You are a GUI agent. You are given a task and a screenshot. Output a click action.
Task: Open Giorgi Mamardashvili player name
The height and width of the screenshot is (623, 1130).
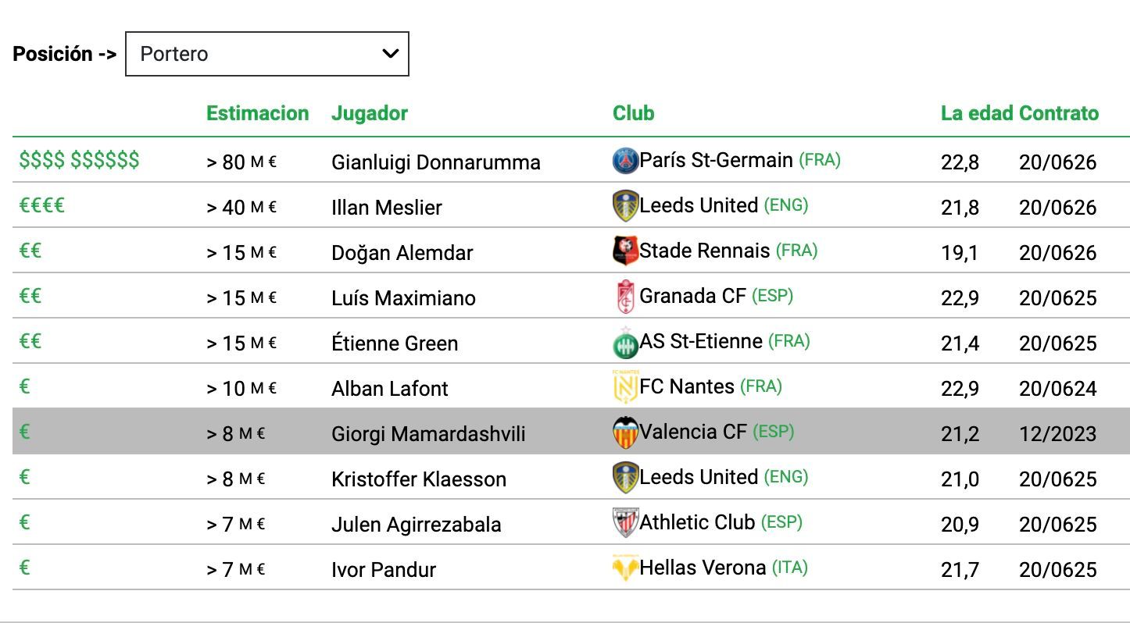427,434
